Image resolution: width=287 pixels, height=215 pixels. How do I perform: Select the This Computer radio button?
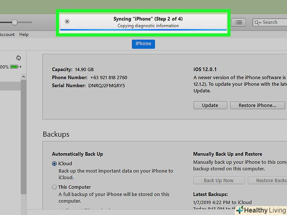pyautogui.click(x=54, y=187)
